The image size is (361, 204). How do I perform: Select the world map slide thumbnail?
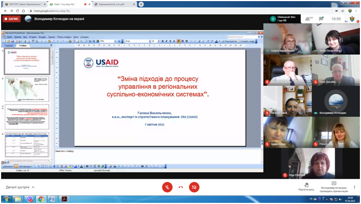(x=27, y=89)
